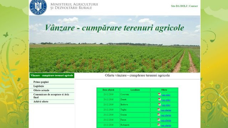Open PDF icon in Coșoveni row
The image size is (228, 128).
click(159, 94)
